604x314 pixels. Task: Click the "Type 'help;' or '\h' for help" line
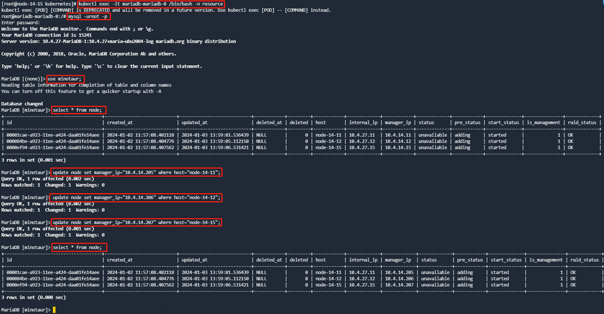tap(102, 66)
